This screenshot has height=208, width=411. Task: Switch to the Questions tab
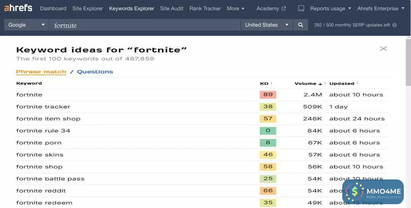pos(95,72)
